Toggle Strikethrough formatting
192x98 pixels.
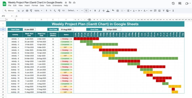click(x=103, y=11)
